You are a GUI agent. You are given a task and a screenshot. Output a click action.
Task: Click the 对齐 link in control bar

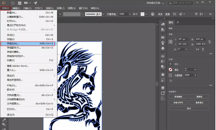point(160,14)
